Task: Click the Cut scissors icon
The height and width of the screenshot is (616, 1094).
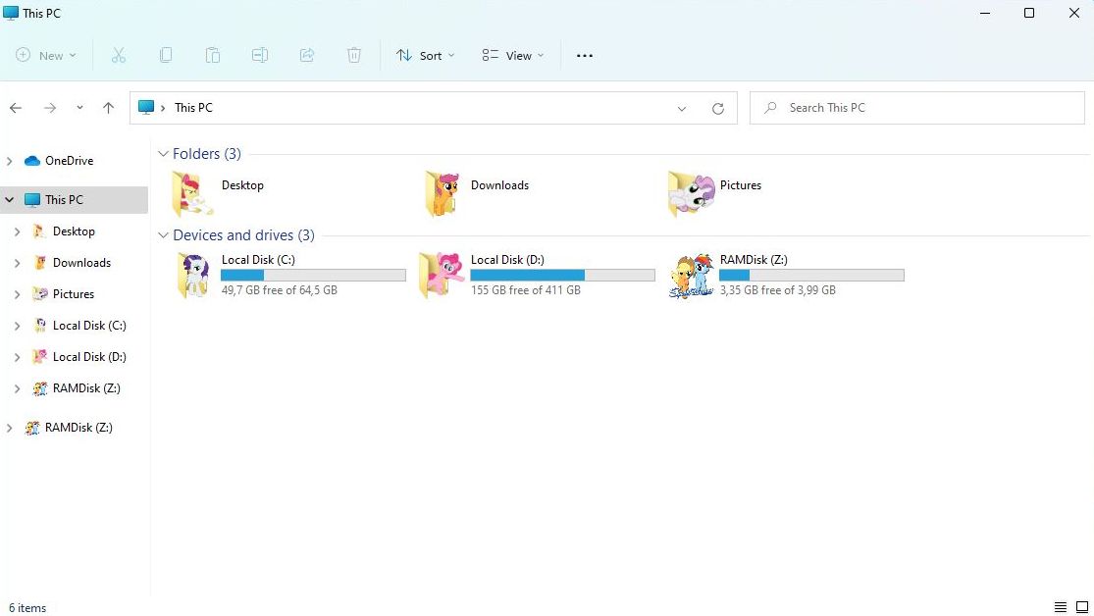Action: click(x=119, y=55)
